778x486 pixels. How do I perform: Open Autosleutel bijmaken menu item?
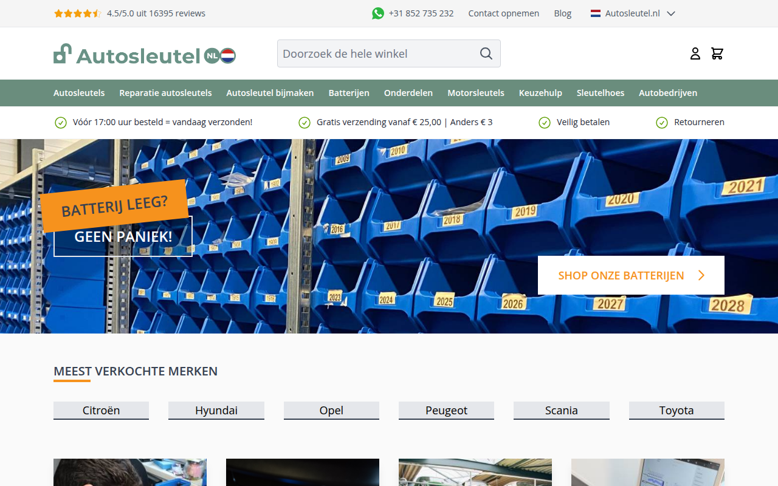tap(270, 93)
